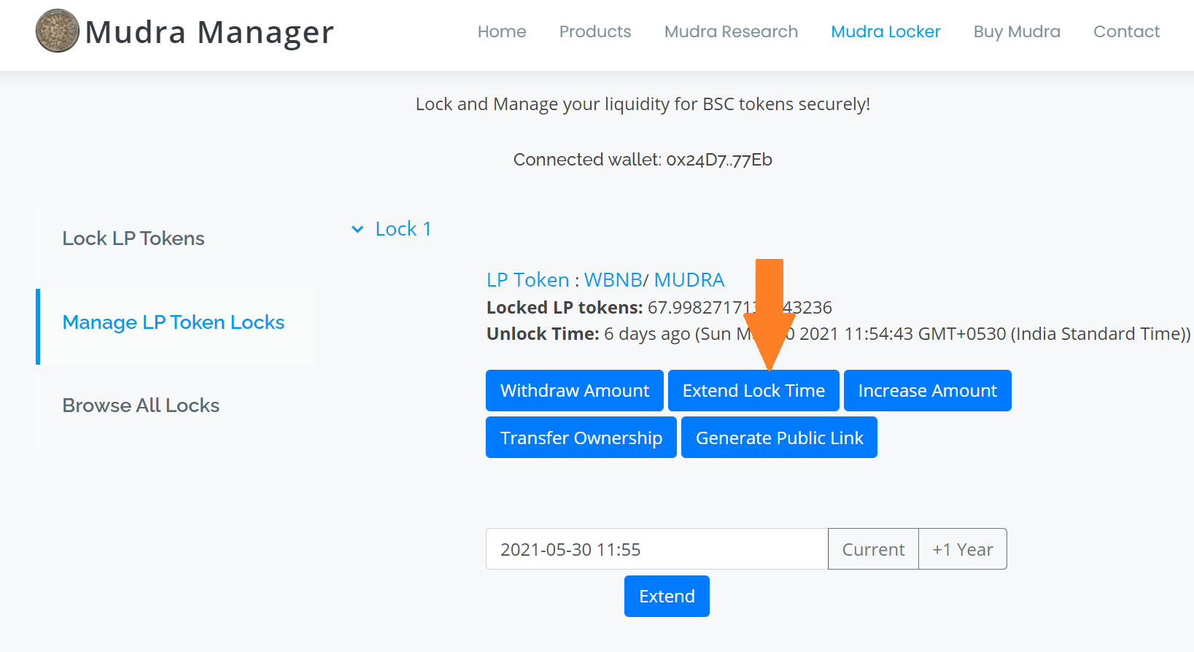Click the Extend Lock Time button
The image size is (1194, 652).
[x=753, y=391]
